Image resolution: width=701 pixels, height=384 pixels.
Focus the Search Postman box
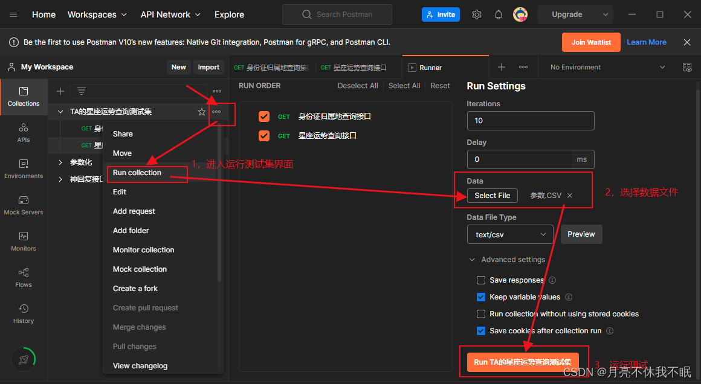pyautogui.click(x=337, y=14)
